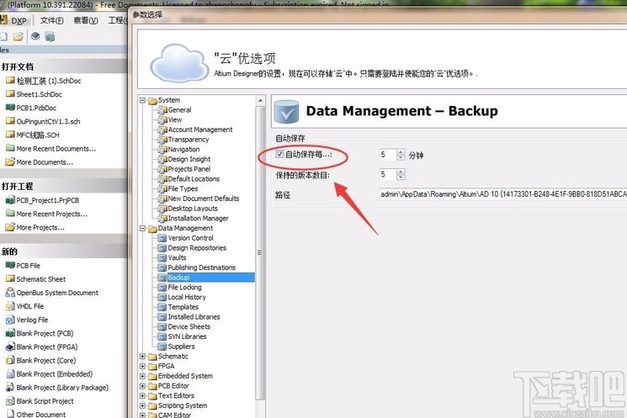Viewport: 627px width, 418px height.
Task: Click the backup 路径 path field
Action: [x=503, y=194]
